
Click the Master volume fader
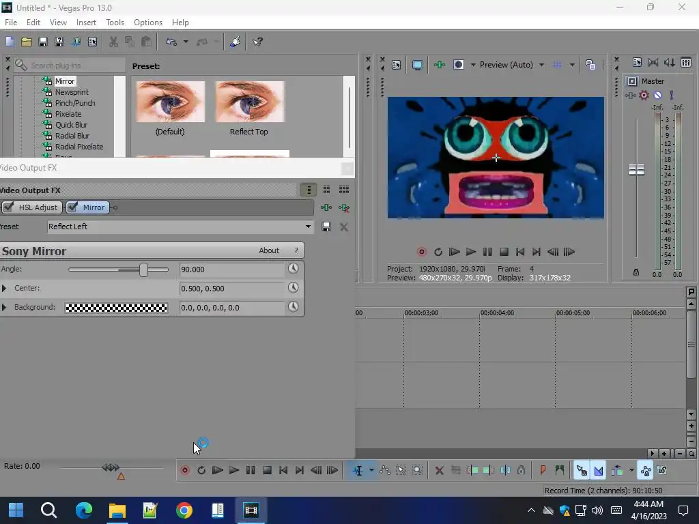636,169
